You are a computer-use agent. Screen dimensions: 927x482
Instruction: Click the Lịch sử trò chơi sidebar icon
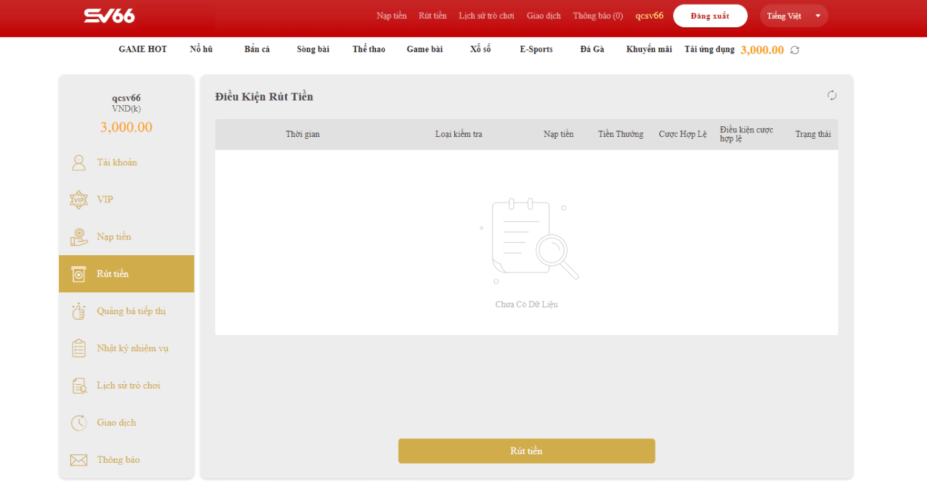coord(79,385)
